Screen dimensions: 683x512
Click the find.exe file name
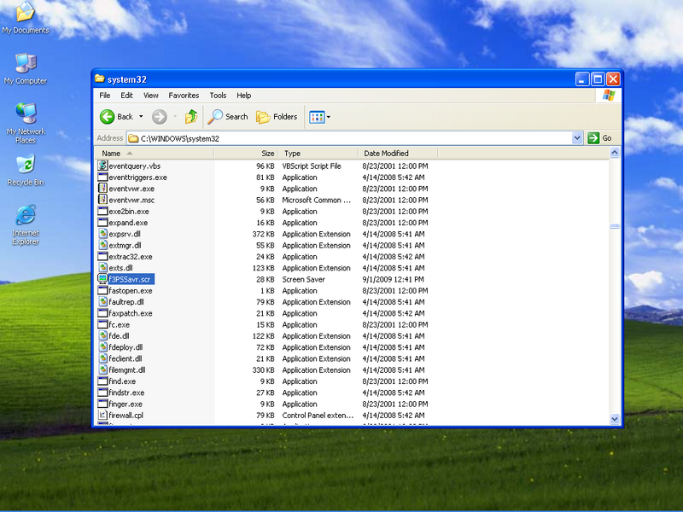pyautogui.click(x=122, y=381)
